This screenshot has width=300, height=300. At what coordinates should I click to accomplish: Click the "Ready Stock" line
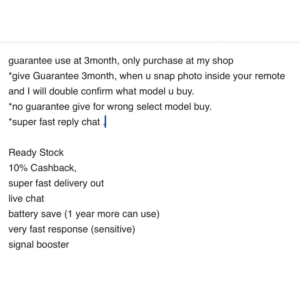[x=36, y=153]
